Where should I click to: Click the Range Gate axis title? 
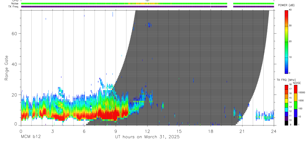(6, 68)
